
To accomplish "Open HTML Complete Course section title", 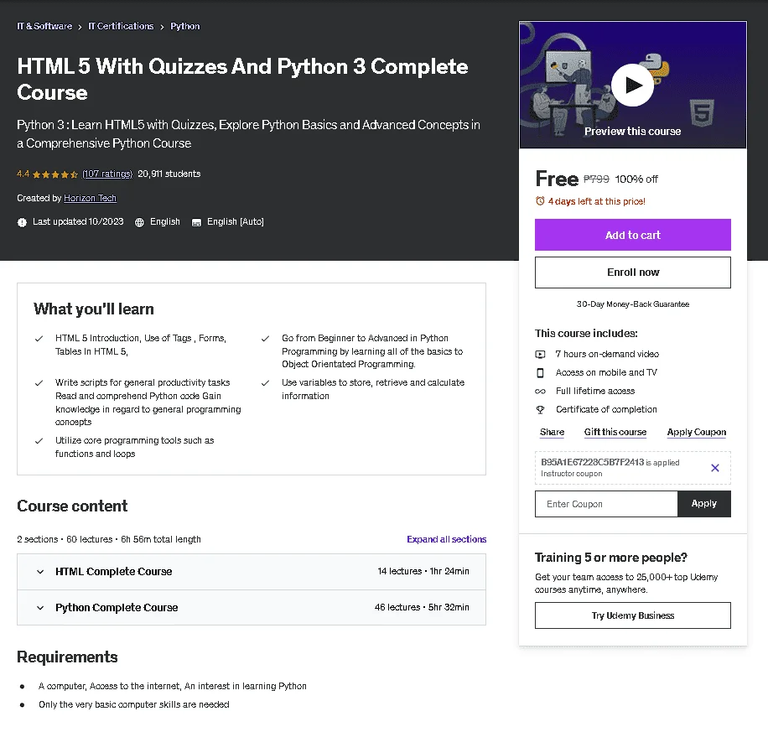I will (114, 571).
